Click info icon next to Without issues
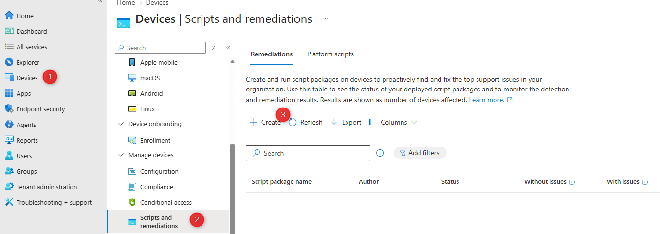This screenshot has width=660, height=234. pos(572,182)
